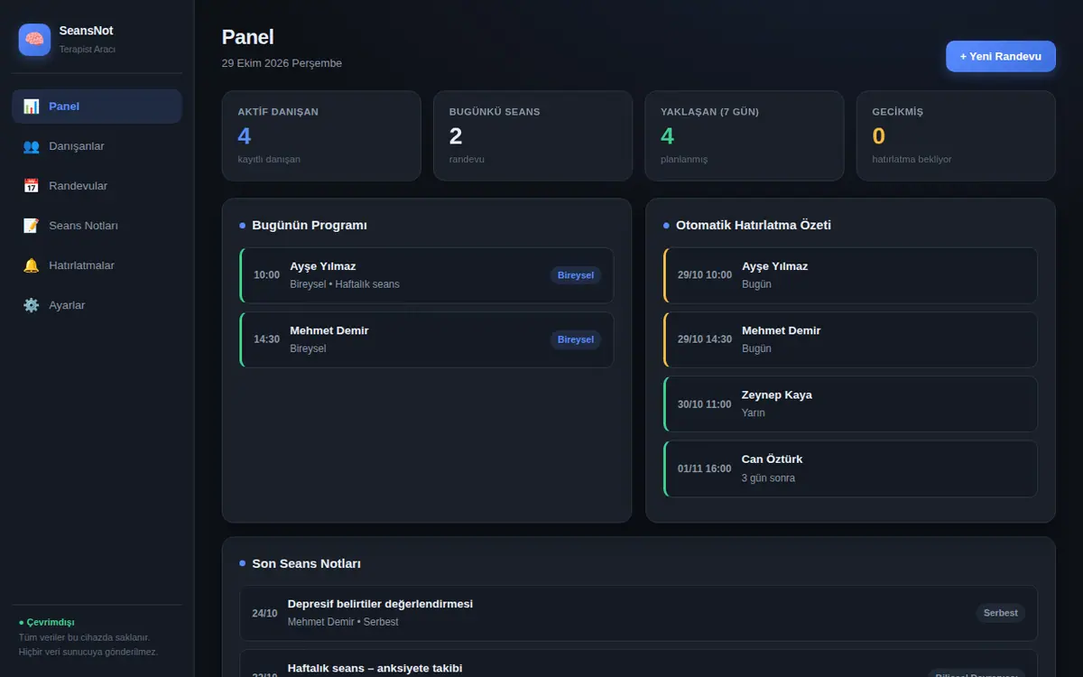Select the "Bugünkü Seans" stat card
Image resolution: width=1083 pixels, height=677 pixels.
coord(532,135)
